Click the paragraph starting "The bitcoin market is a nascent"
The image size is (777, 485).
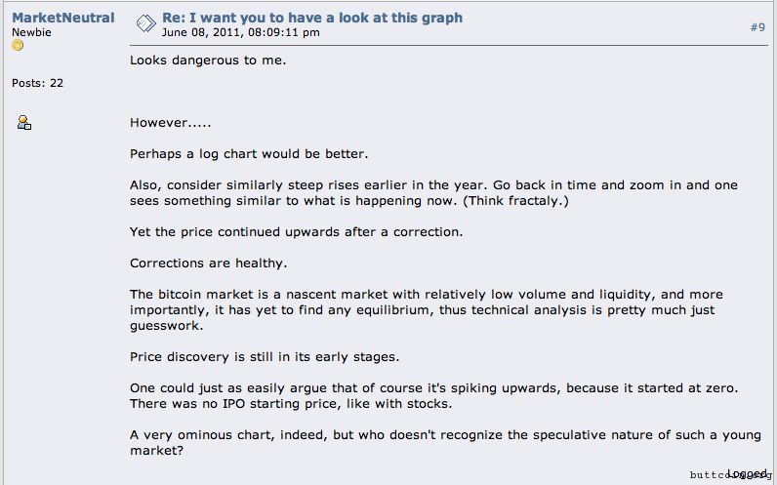[426, 309]
